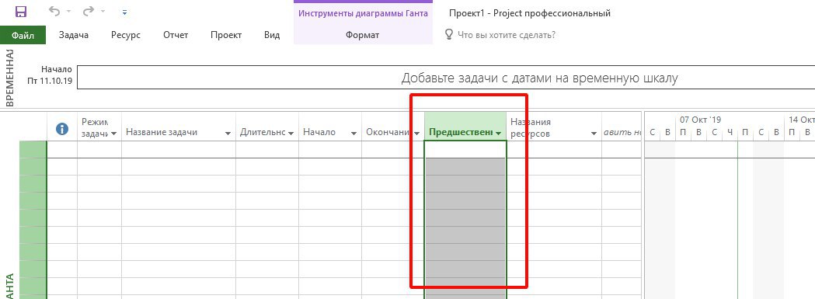
Task: Open the Названия ресурсов column filter arrow
Action: [x=594, y=134]
